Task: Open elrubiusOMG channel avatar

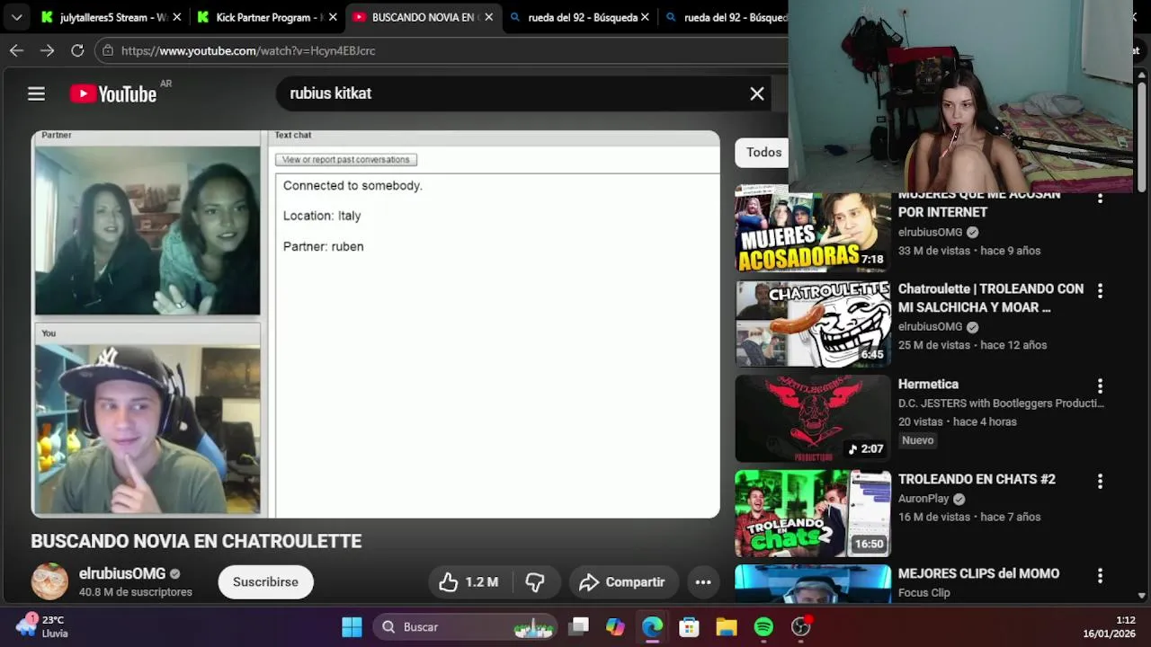Action: coord(49,581)
